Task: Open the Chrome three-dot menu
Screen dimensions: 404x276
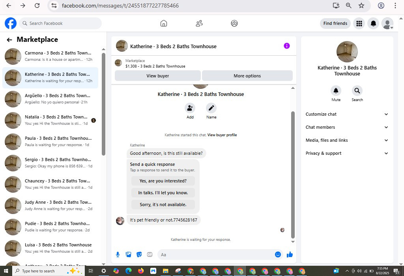Action: (395, 6)
